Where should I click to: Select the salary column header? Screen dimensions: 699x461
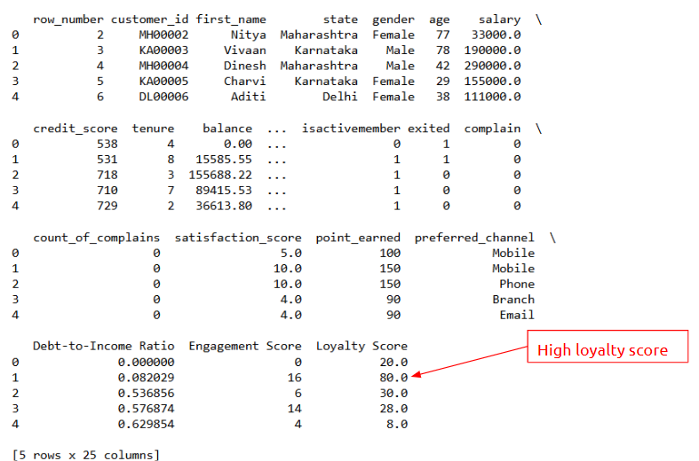[x=499, y=20]
